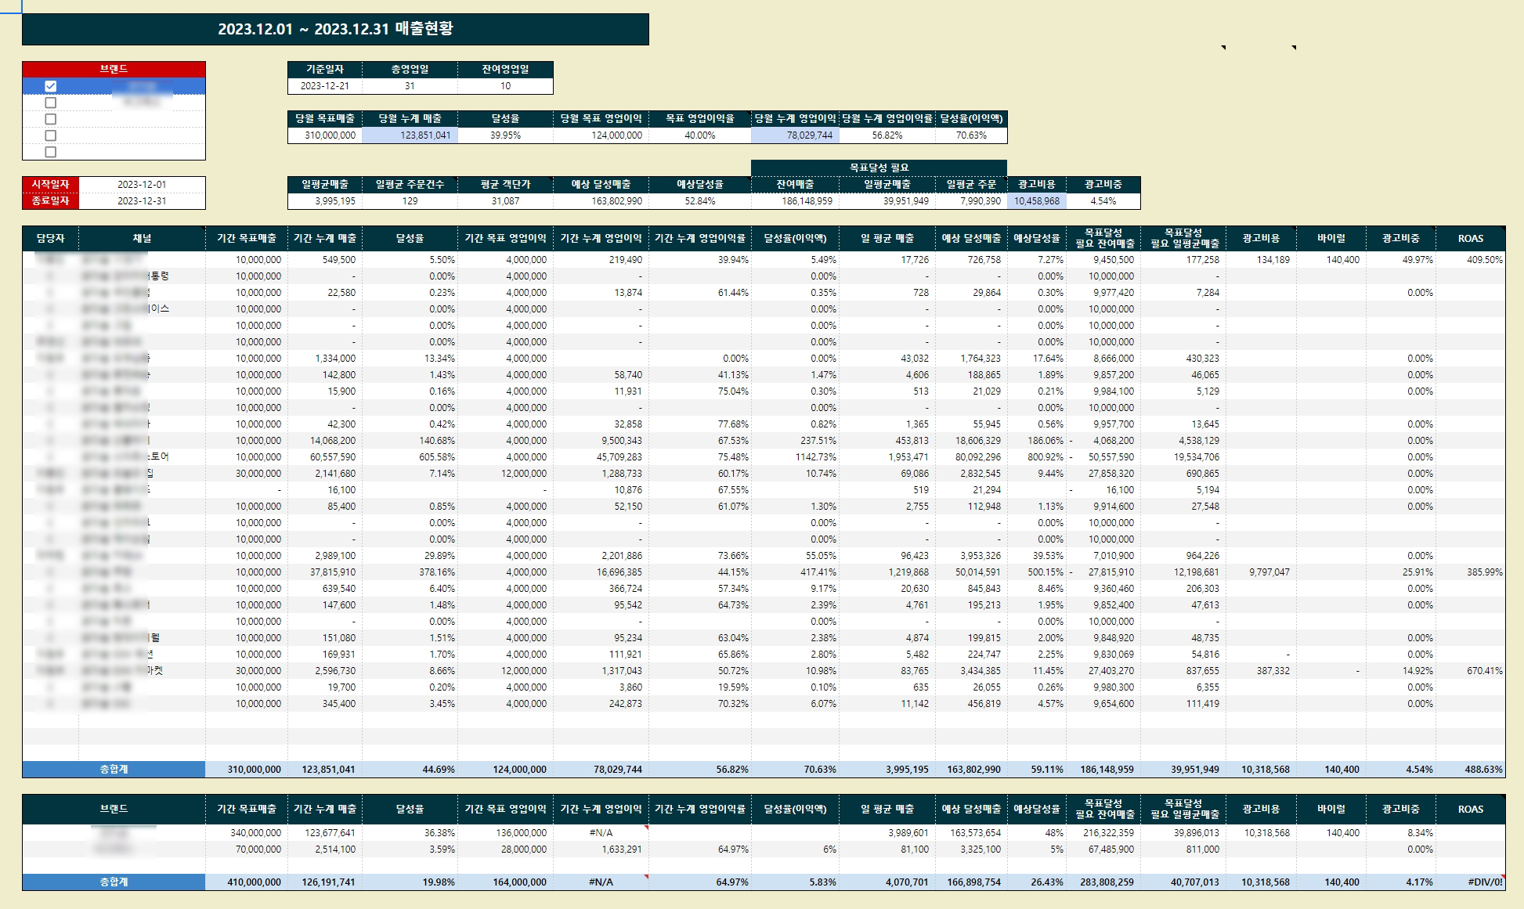The width and height of the screenshot is (1524, 909).
Task: Click the highlighted ad cost cell 10,458,968
Action: tap(1036, 201)
